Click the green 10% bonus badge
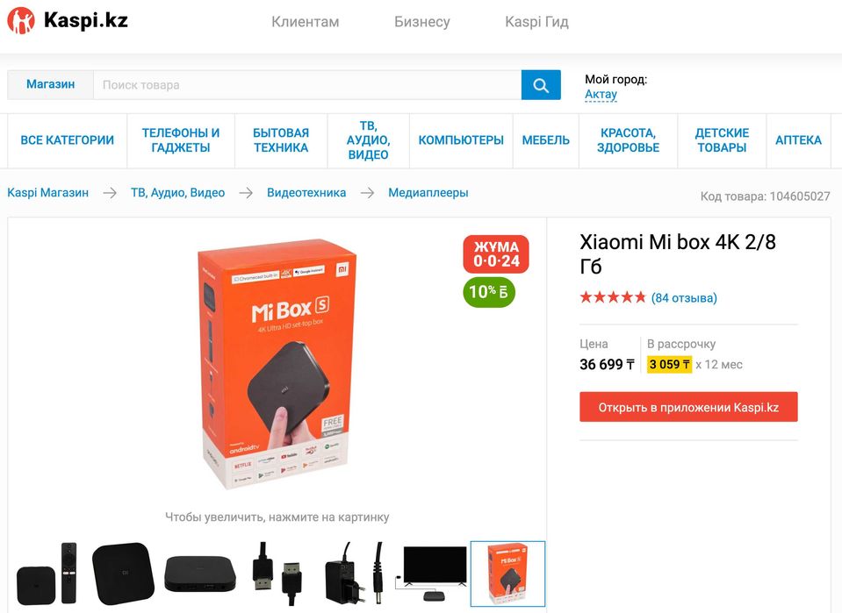The width and height of the screenshot is (842, 613). point(489,292)
